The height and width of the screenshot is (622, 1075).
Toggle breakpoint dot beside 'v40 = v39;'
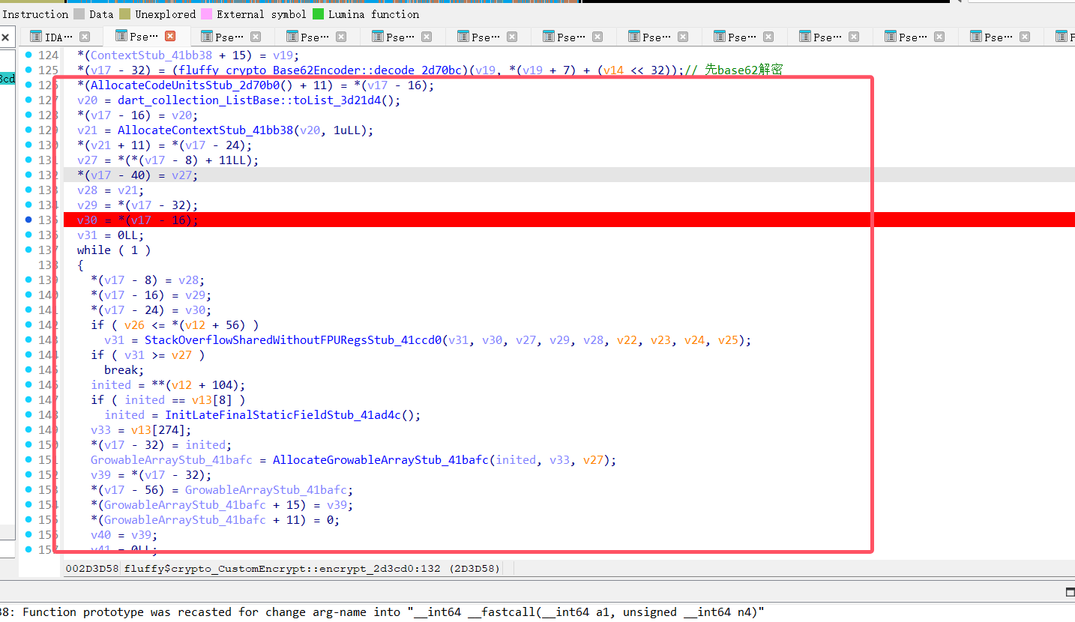[28, 534]
